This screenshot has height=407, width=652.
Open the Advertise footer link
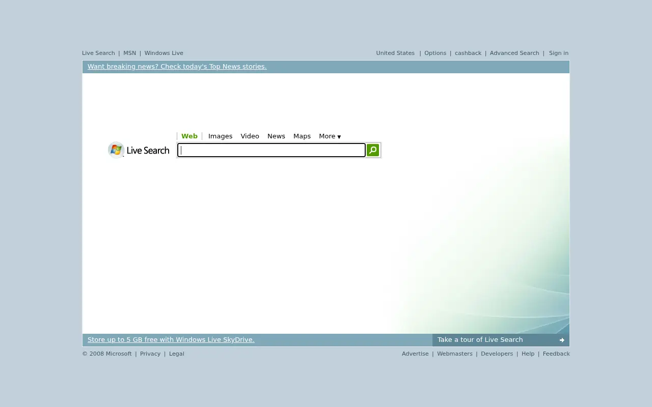point(415,354)
